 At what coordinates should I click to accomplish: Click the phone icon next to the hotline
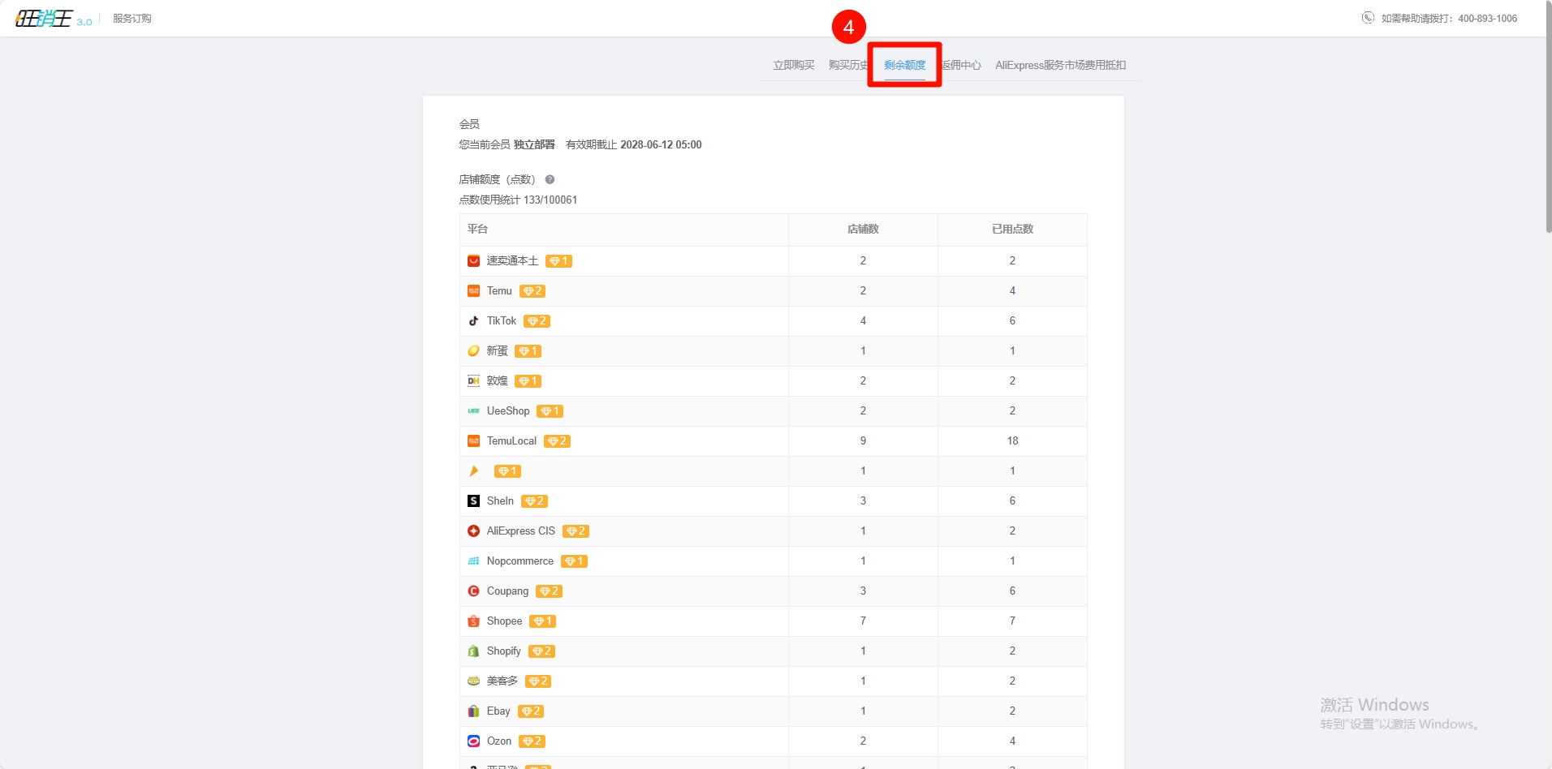click(1368, 18)
